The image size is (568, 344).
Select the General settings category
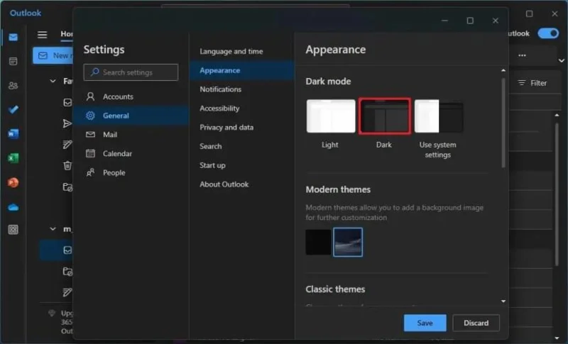[x=131, y=116]
